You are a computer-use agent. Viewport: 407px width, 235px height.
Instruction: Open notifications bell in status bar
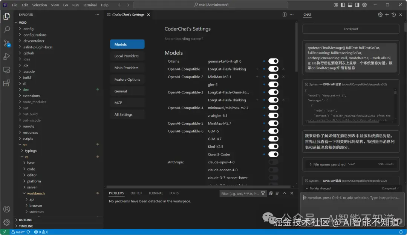click(401, 232)
